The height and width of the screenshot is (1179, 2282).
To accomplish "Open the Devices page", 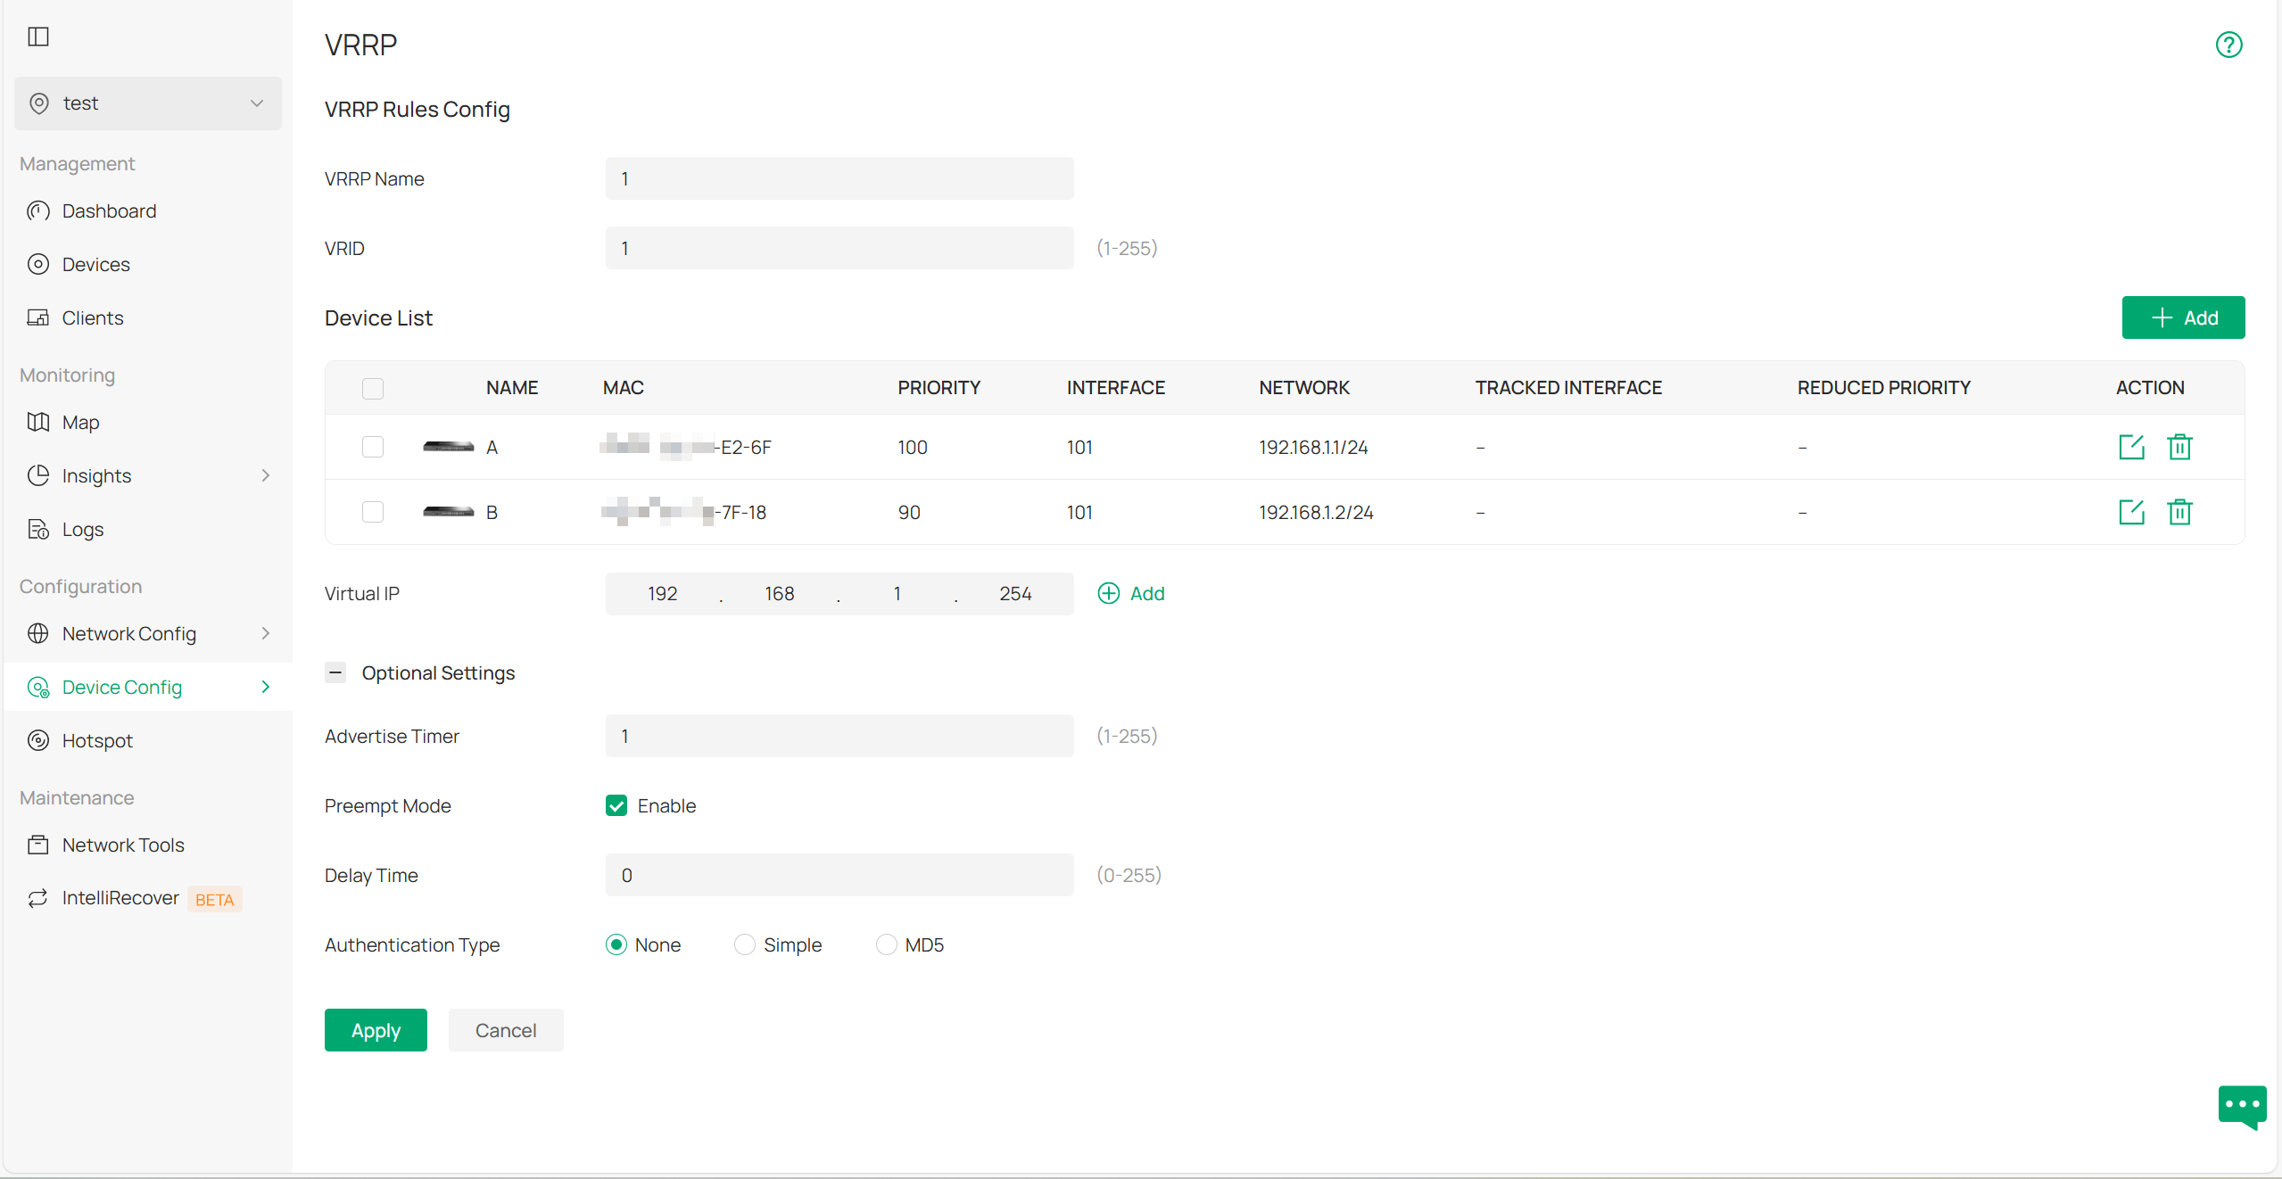I will tap(96, 263).
